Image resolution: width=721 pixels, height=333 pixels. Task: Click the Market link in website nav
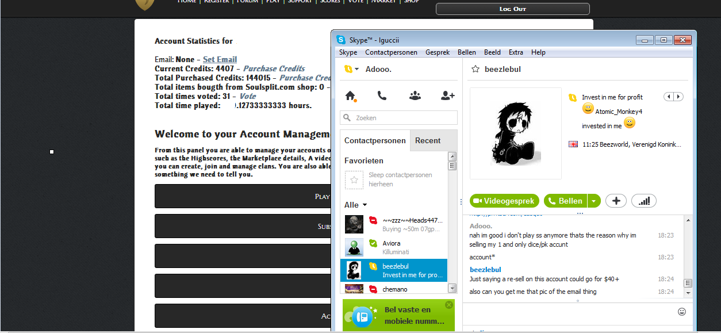tap(383, 1)
